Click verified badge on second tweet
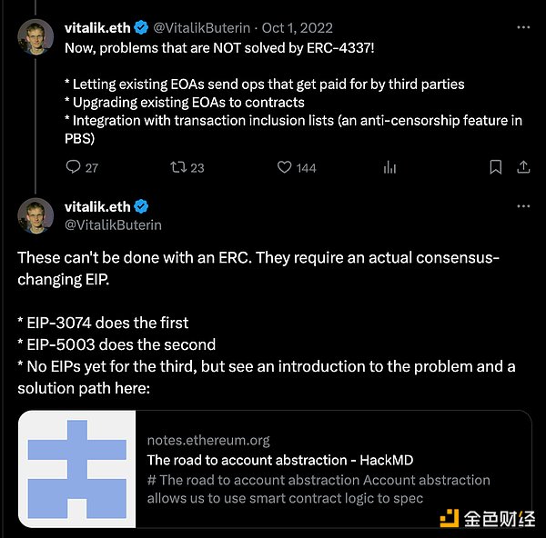The width and height of the screenshot is (546, 538). point(141,207)
